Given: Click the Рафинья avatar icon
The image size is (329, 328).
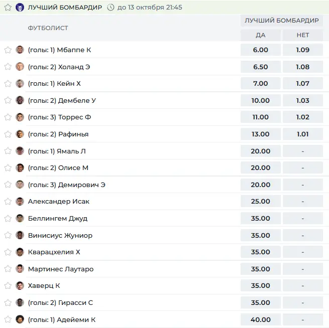Looking at the screenshot, I should (x=20, y=134).
